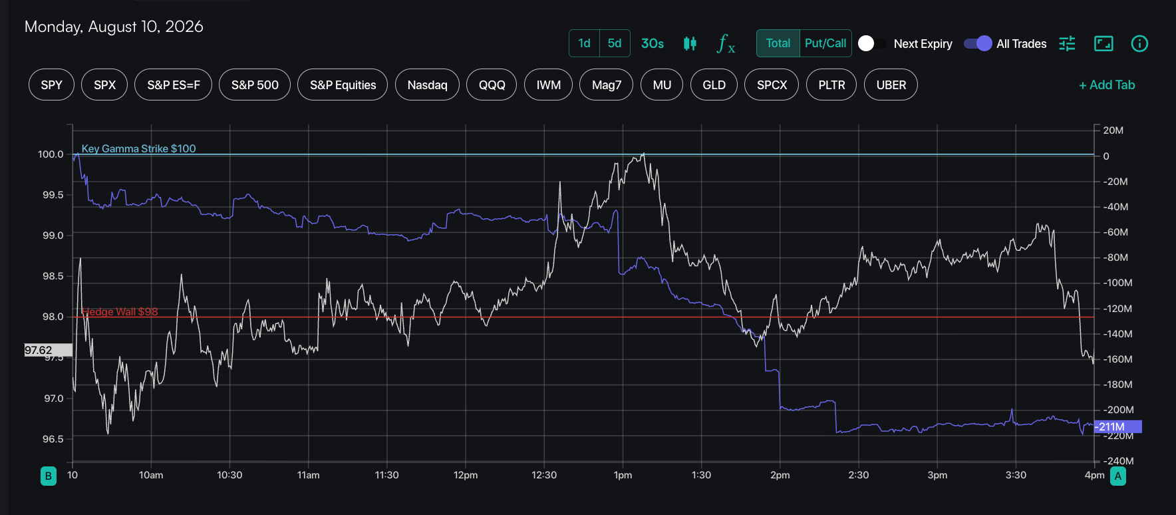Open the fx indicators function icon

[x=726, y=44]
